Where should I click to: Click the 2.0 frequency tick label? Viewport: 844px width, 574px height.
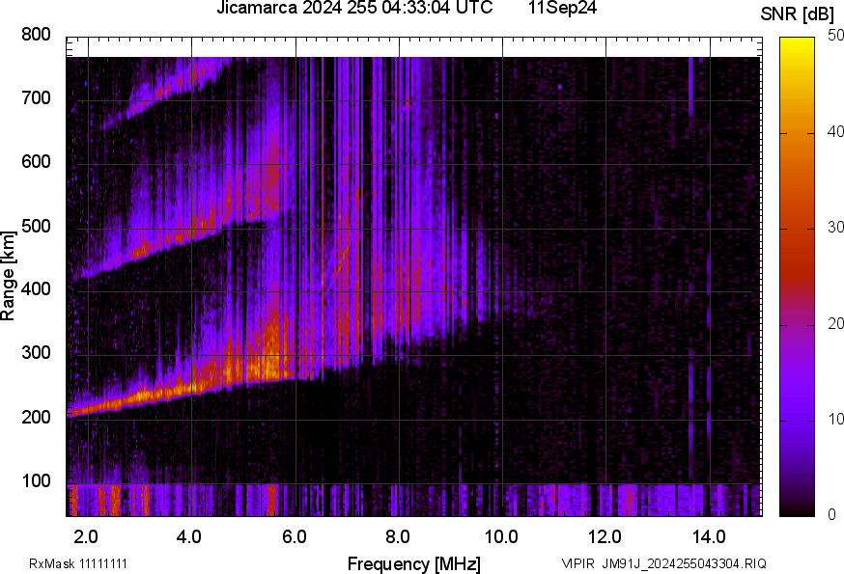click(86, 535)
